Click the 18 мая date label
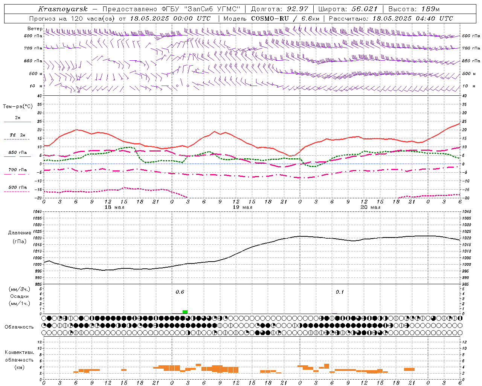This screenshot has width=482, height=386. pos(114,207)
